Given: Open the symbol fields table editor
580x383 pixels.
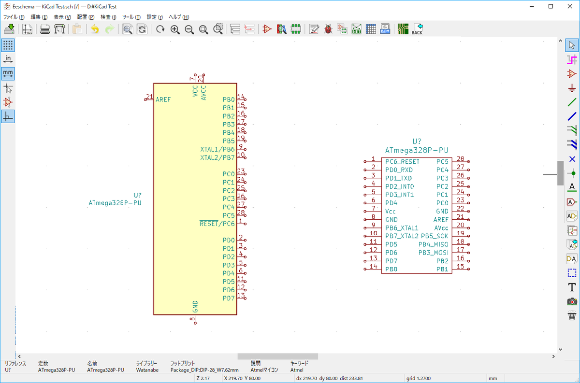Looking at the screenshot, I should click(371, 29).
